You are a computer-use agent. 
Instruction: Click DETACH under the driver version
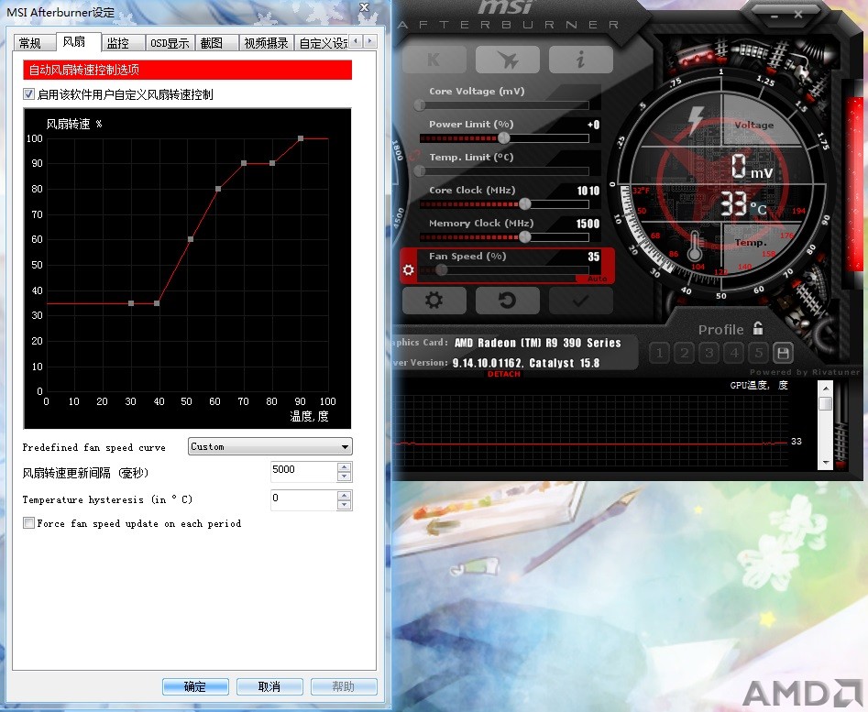504,375
